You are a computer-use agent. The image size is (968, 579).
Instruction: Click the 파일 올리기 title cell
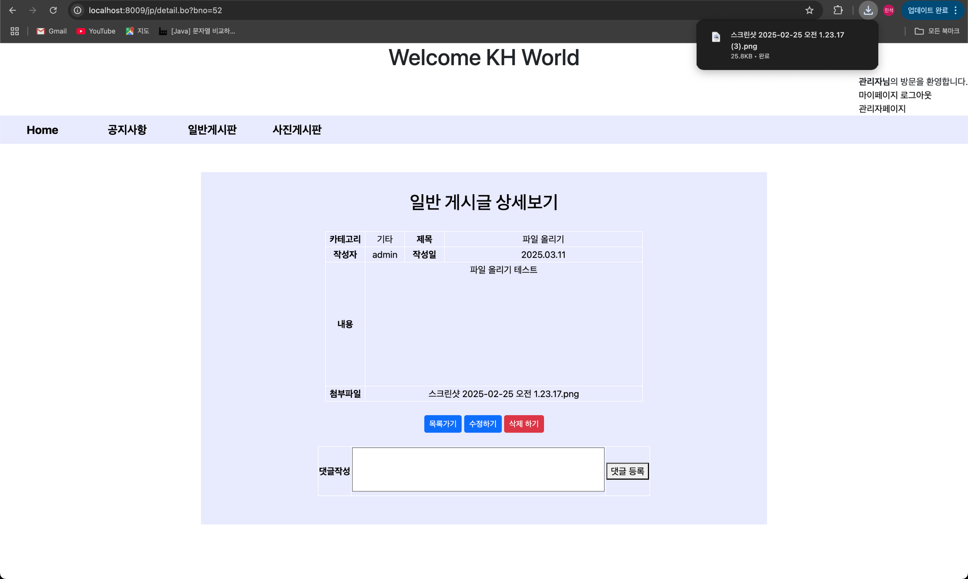[543, 240]
